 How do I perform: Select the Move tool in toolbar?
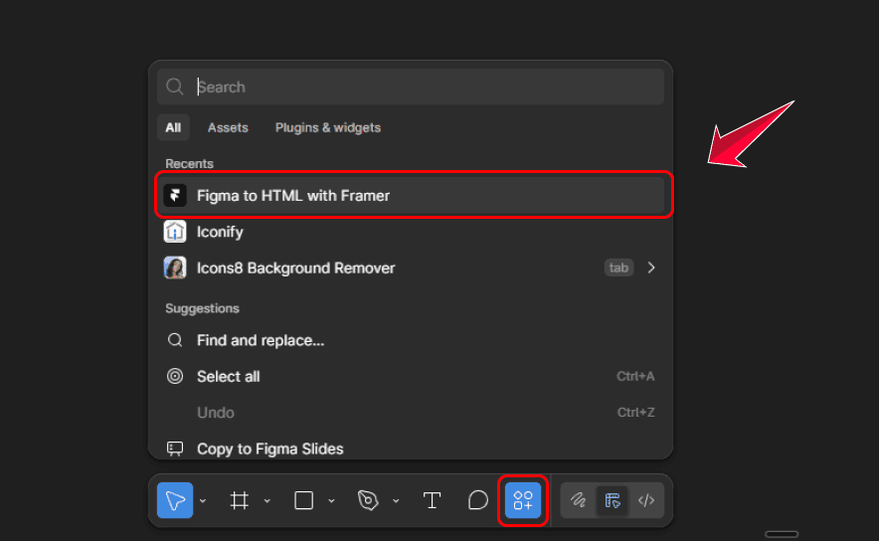[175, 500]
